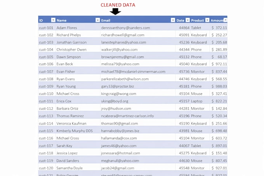Select amount 205.68

pyautogui.click(x=221, y=42)
